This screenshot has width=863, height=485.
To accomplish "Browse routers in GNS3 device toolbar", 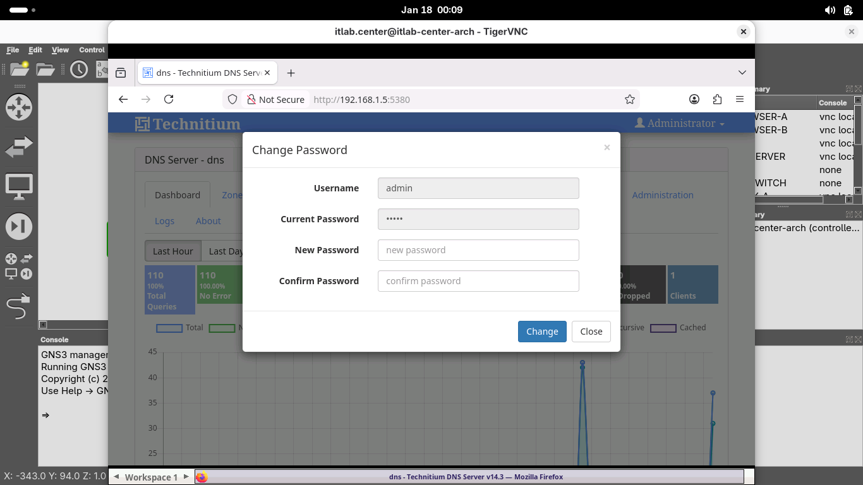I will click(18, 107).
